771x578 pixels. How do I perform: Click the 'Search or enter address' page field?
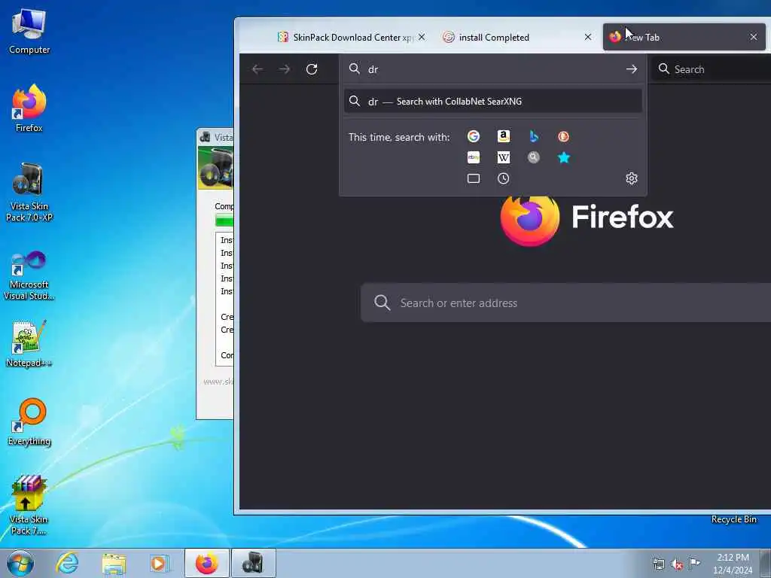pos(565,303)
